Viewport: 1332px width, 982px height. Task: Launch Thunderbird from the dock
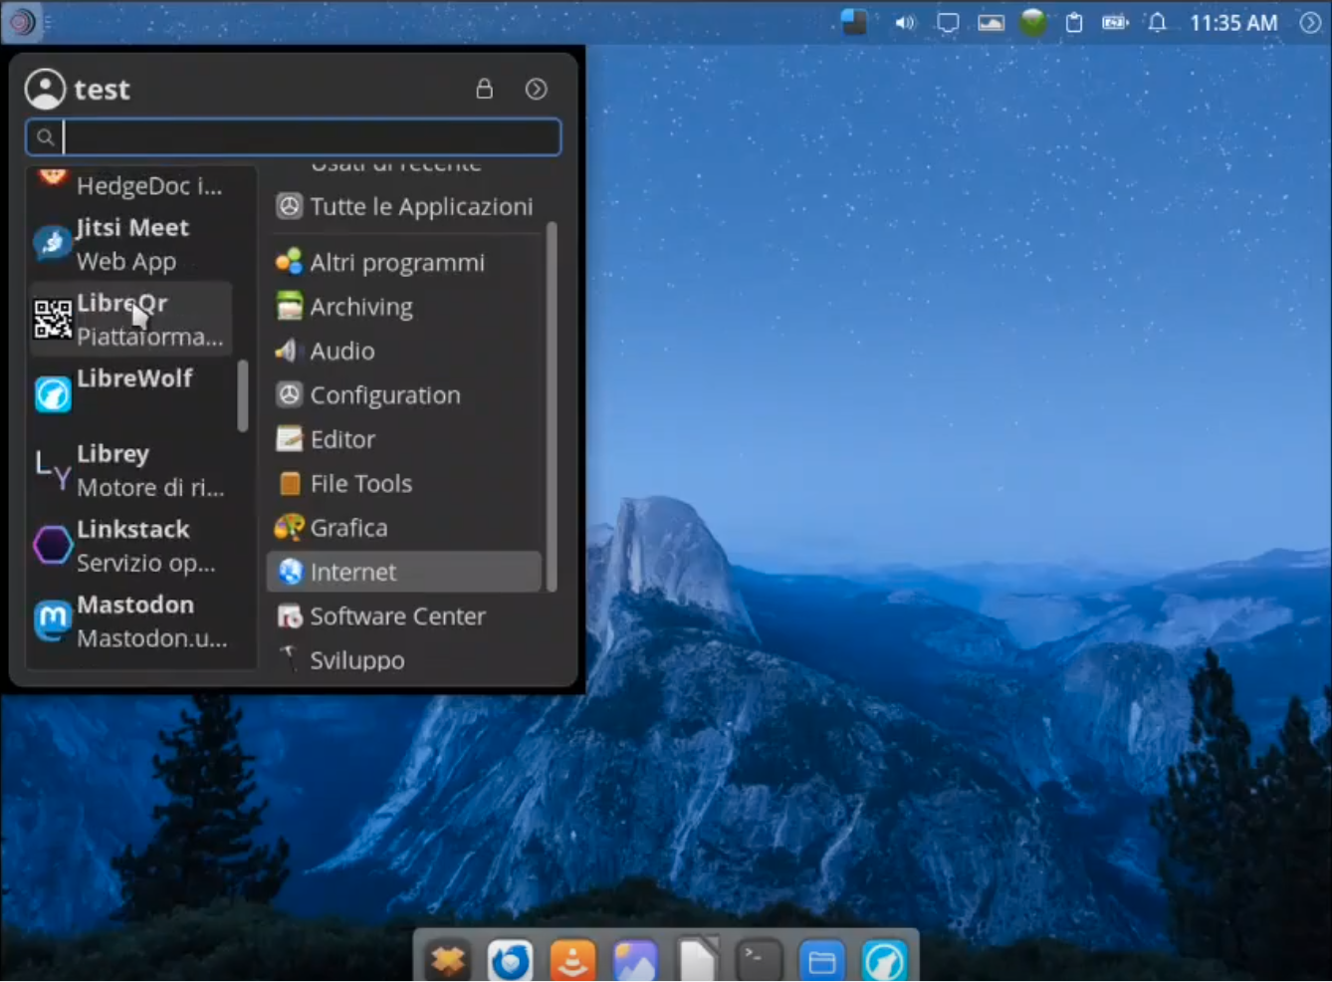coord(510,961)
